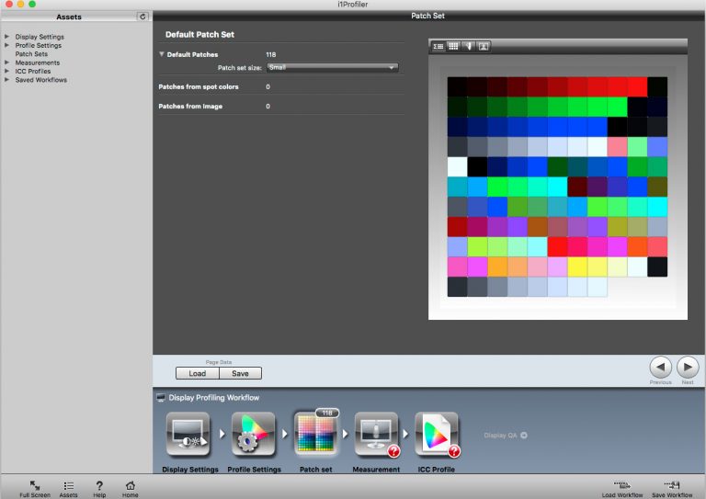Open the Measurement workflow step icon

[376, 435]
